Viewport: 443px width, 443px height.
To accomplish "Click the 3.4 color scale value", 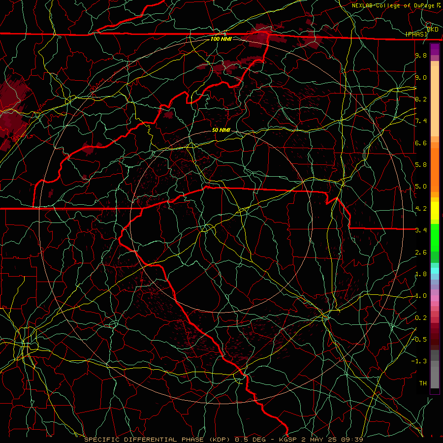I will 421,230.
